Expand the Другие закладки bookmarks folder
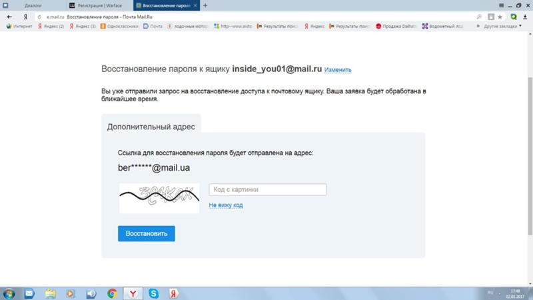533x300 pixels. [502, 26]
